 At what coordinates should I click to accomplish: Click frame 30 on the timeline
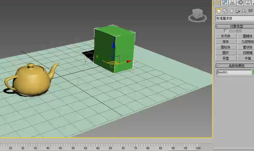point(23,148)
